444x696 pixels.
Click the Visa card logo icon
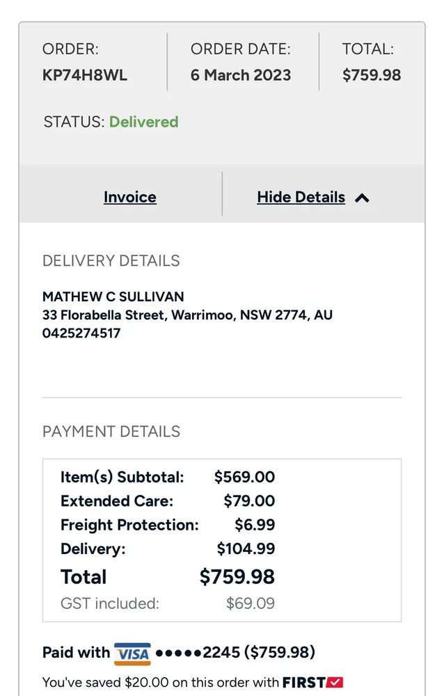click(x=132, y=654)
